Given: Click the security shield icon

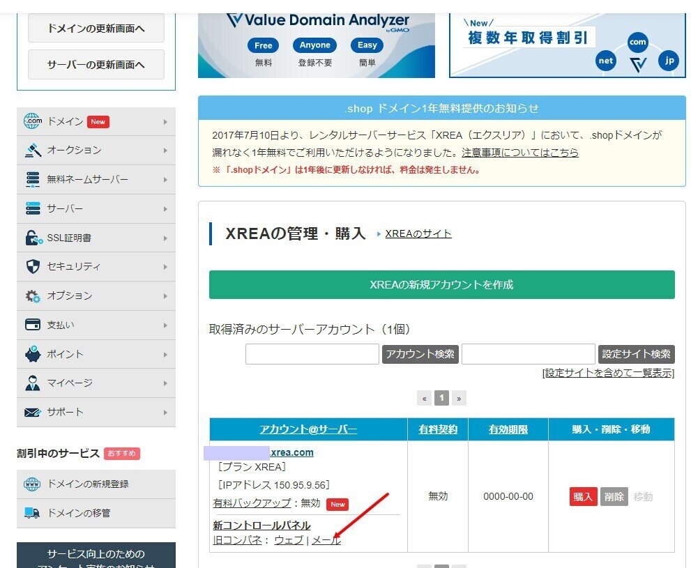Looking at the screenshot, I should (x=33, y=266).
